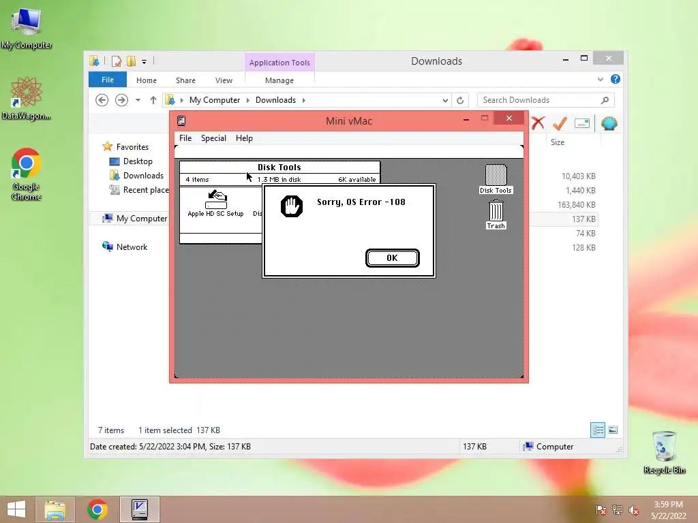The image size is (698, 523).
Task: Open the address bar history dropdown
Action: (445, 101)
